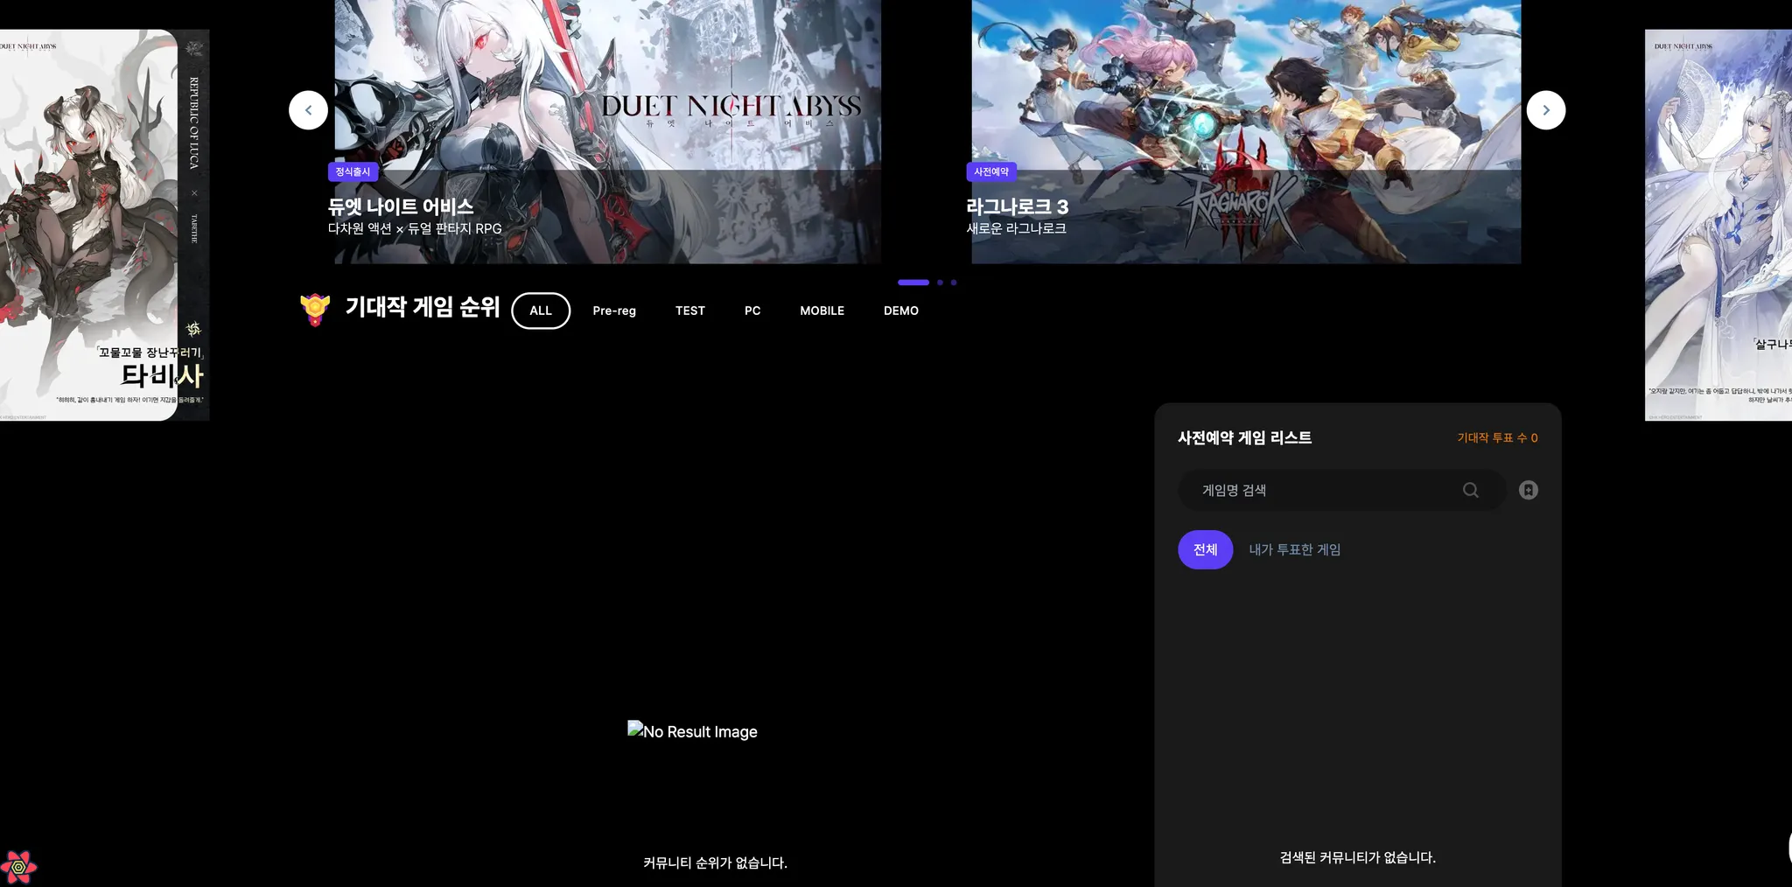1792x887 pixels.
Task: Open the flower devtools icon
Action: click(18, 867)
